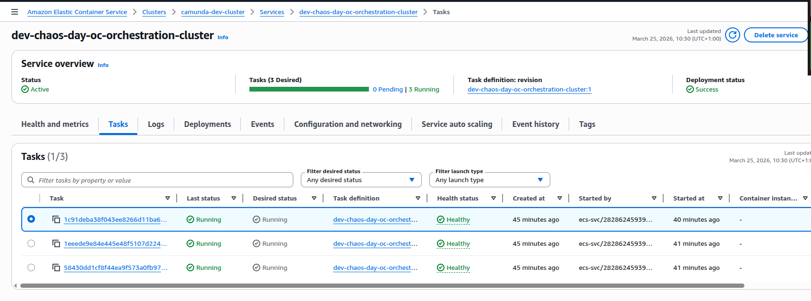The image size is (811, 301).
Task: Focus the Filter tasks by property field
Action: pyautogui.click(x=157, y=180)
